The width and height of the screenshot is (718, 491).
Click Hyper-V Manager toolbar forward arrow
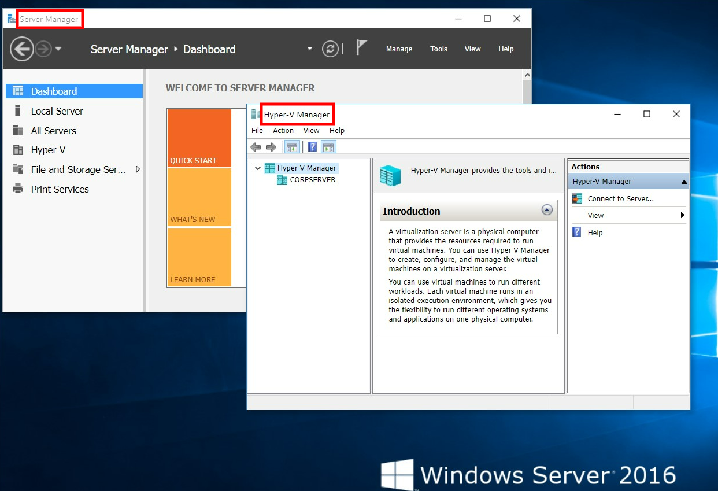pyautogui.click(x=271, y=147)
